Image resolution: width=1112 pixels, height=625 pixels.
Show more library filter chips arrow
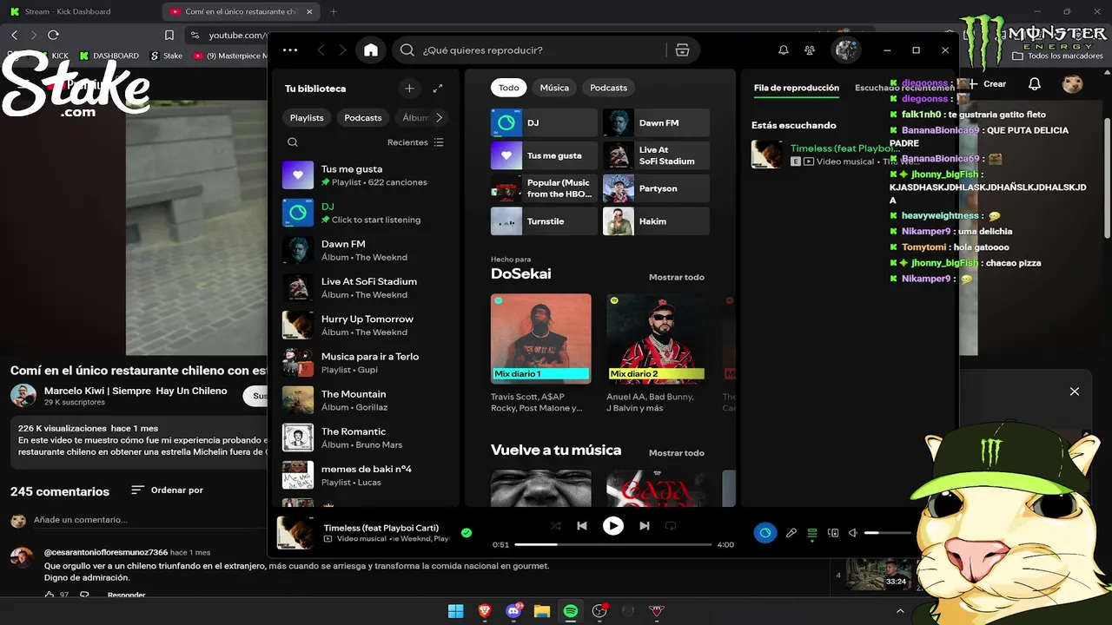coord(439,117)
